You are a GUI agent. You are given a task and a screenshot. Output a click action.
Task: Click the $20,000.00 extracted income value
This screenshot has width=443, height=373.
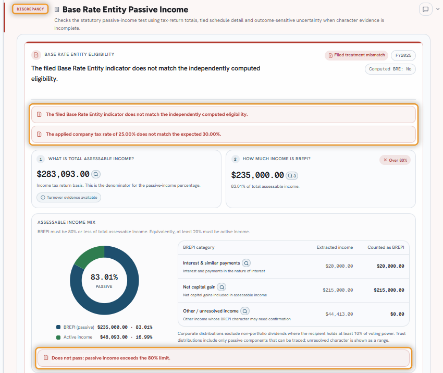[339, 266]
